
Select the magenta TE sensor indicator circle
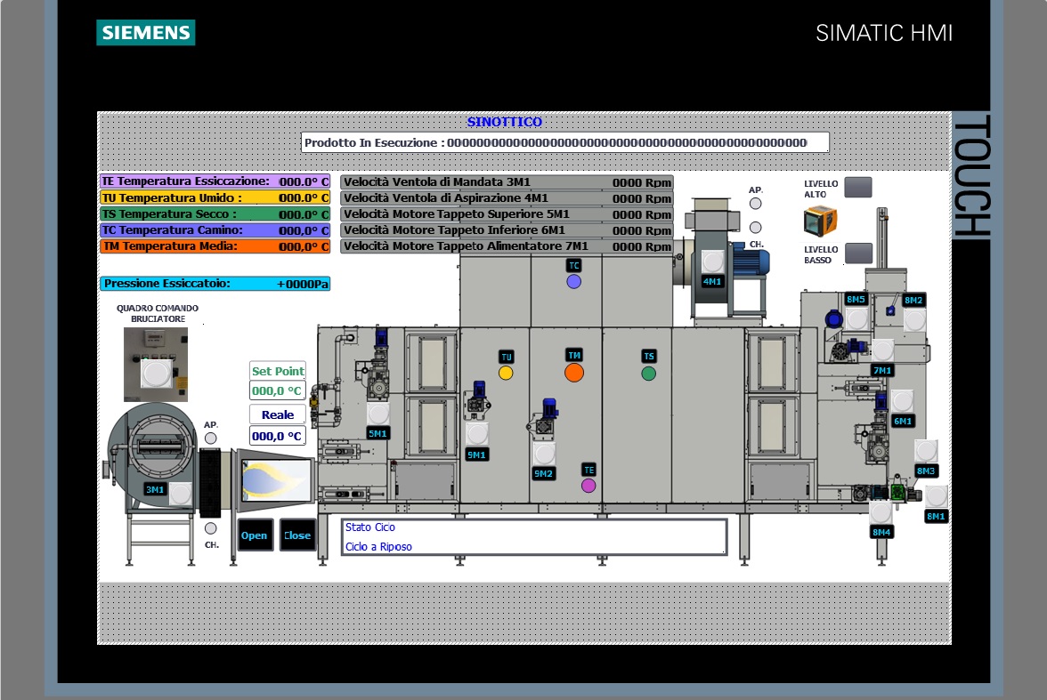[x=588, y=486]
